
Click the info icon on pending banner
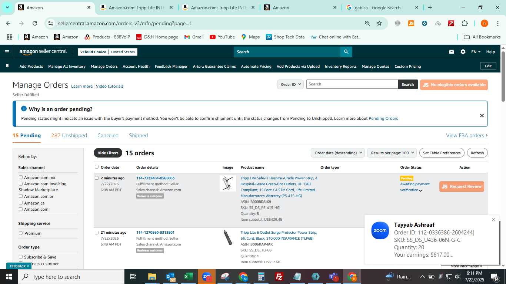(x=24, y=109)
